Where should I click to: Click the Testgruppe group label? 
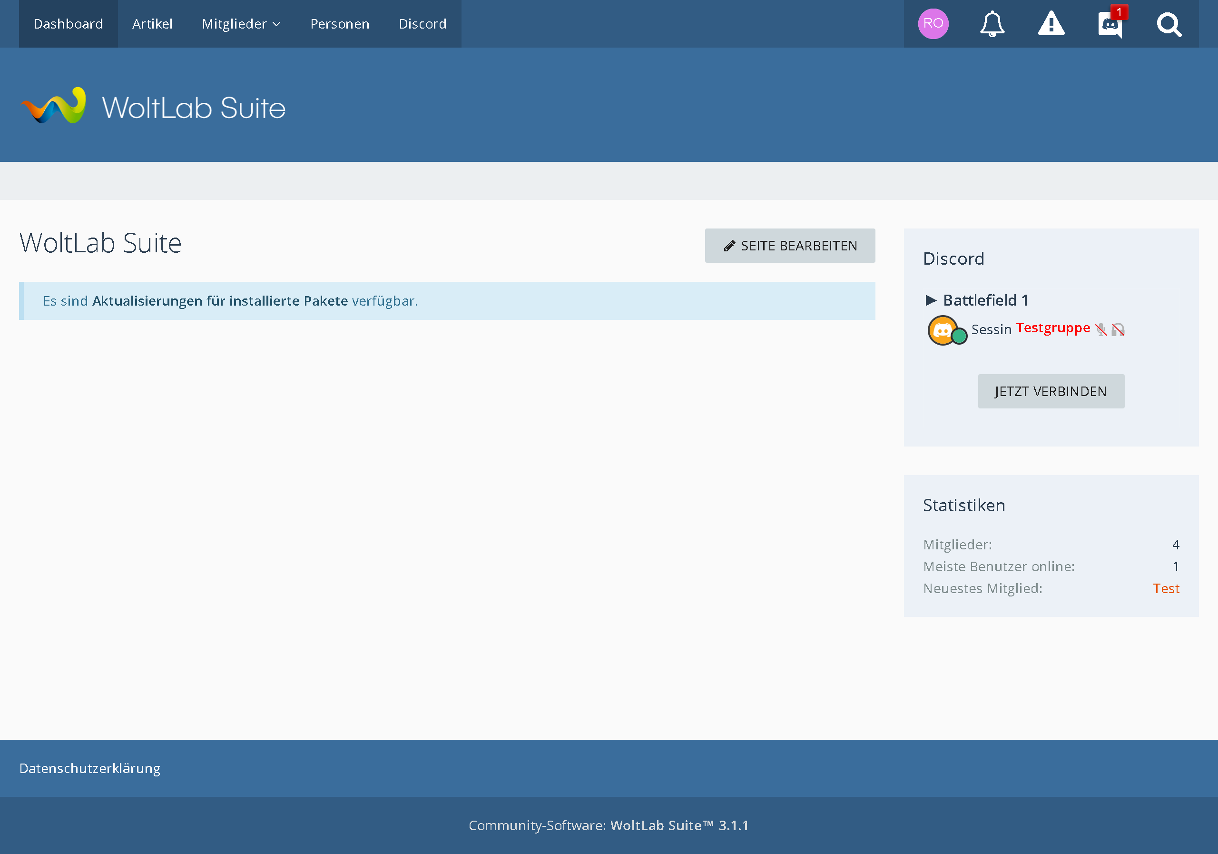point(1052,328)
